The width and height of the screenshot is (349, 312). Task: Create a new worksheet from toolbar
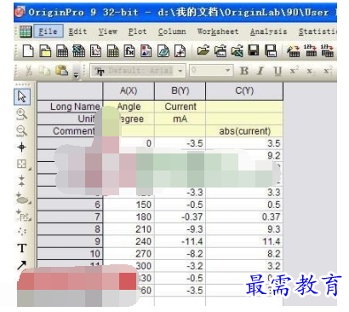[62, 51]
